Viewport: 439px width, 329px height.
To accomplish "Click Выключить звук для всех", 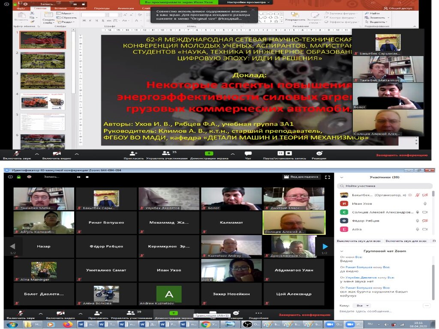I will click(359, 241).
